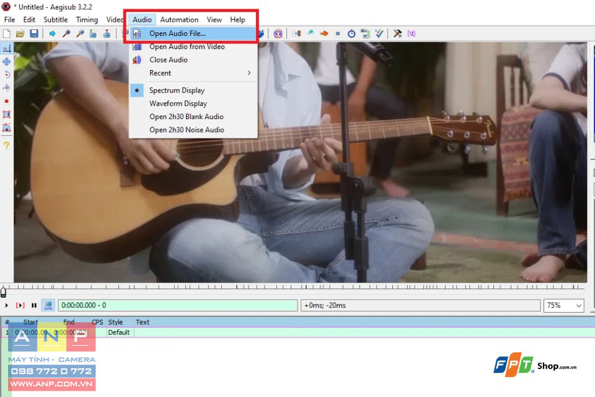Click the CPS column header
This screenshot has width=595, height=397.
[97, 322]
